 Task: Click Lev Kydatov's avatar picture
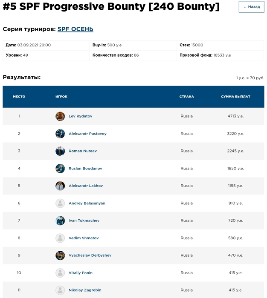[60, 116]
